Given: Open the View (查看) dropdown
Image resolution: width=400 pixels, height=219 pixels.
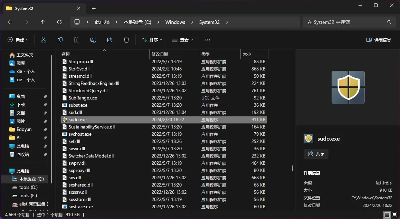Looking at the screenshot, I should (182, 40).
